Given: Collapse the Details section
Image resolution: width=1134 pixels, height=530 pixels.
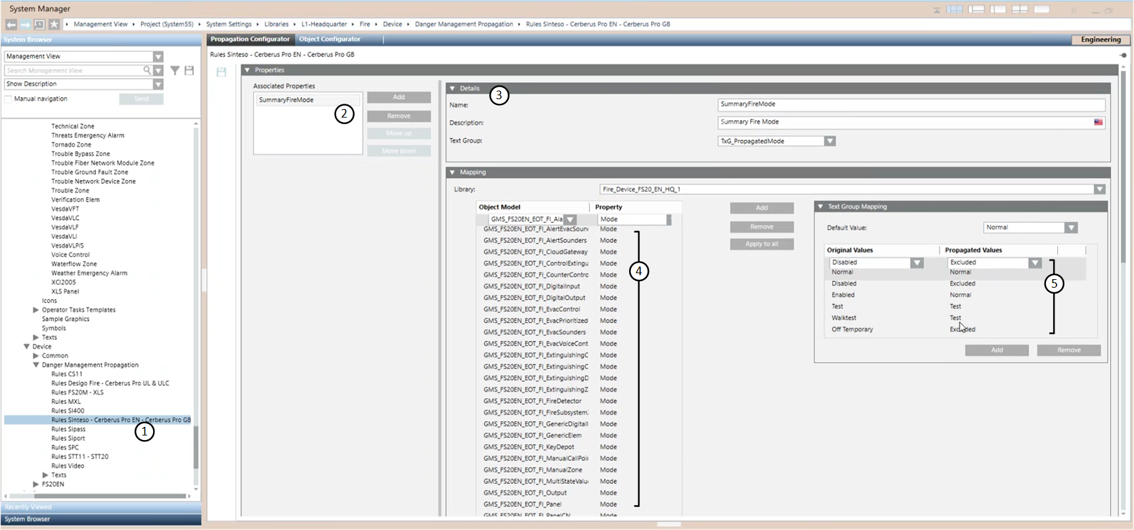Looking at the screenshot, I should (452, 88).
